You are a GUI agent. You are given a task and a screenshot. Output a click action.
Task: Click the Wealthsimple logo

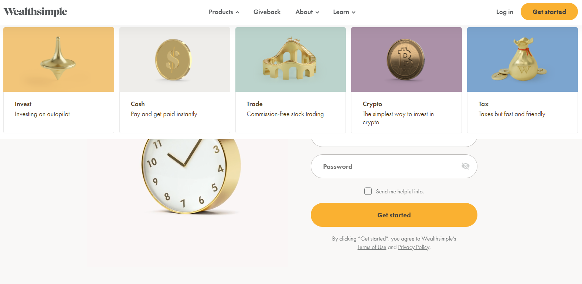coord(35,12)
